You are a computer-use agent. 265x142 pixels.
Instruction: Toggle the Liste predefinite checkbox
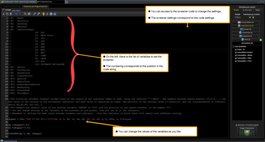pos(234,46)
